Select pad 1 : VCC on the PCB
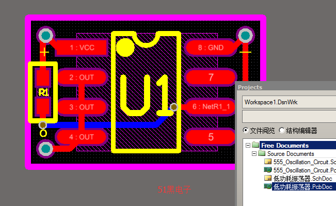This screenshot has width=336, height=206. pos(82,47)
